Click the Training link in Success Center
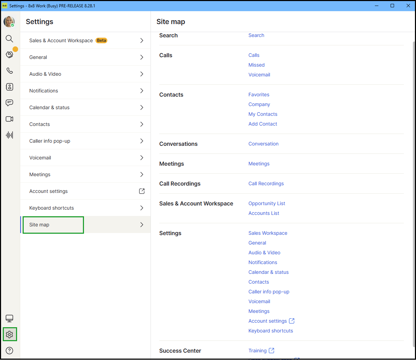This screenshot has height=360, width=416. click(257, 351)
